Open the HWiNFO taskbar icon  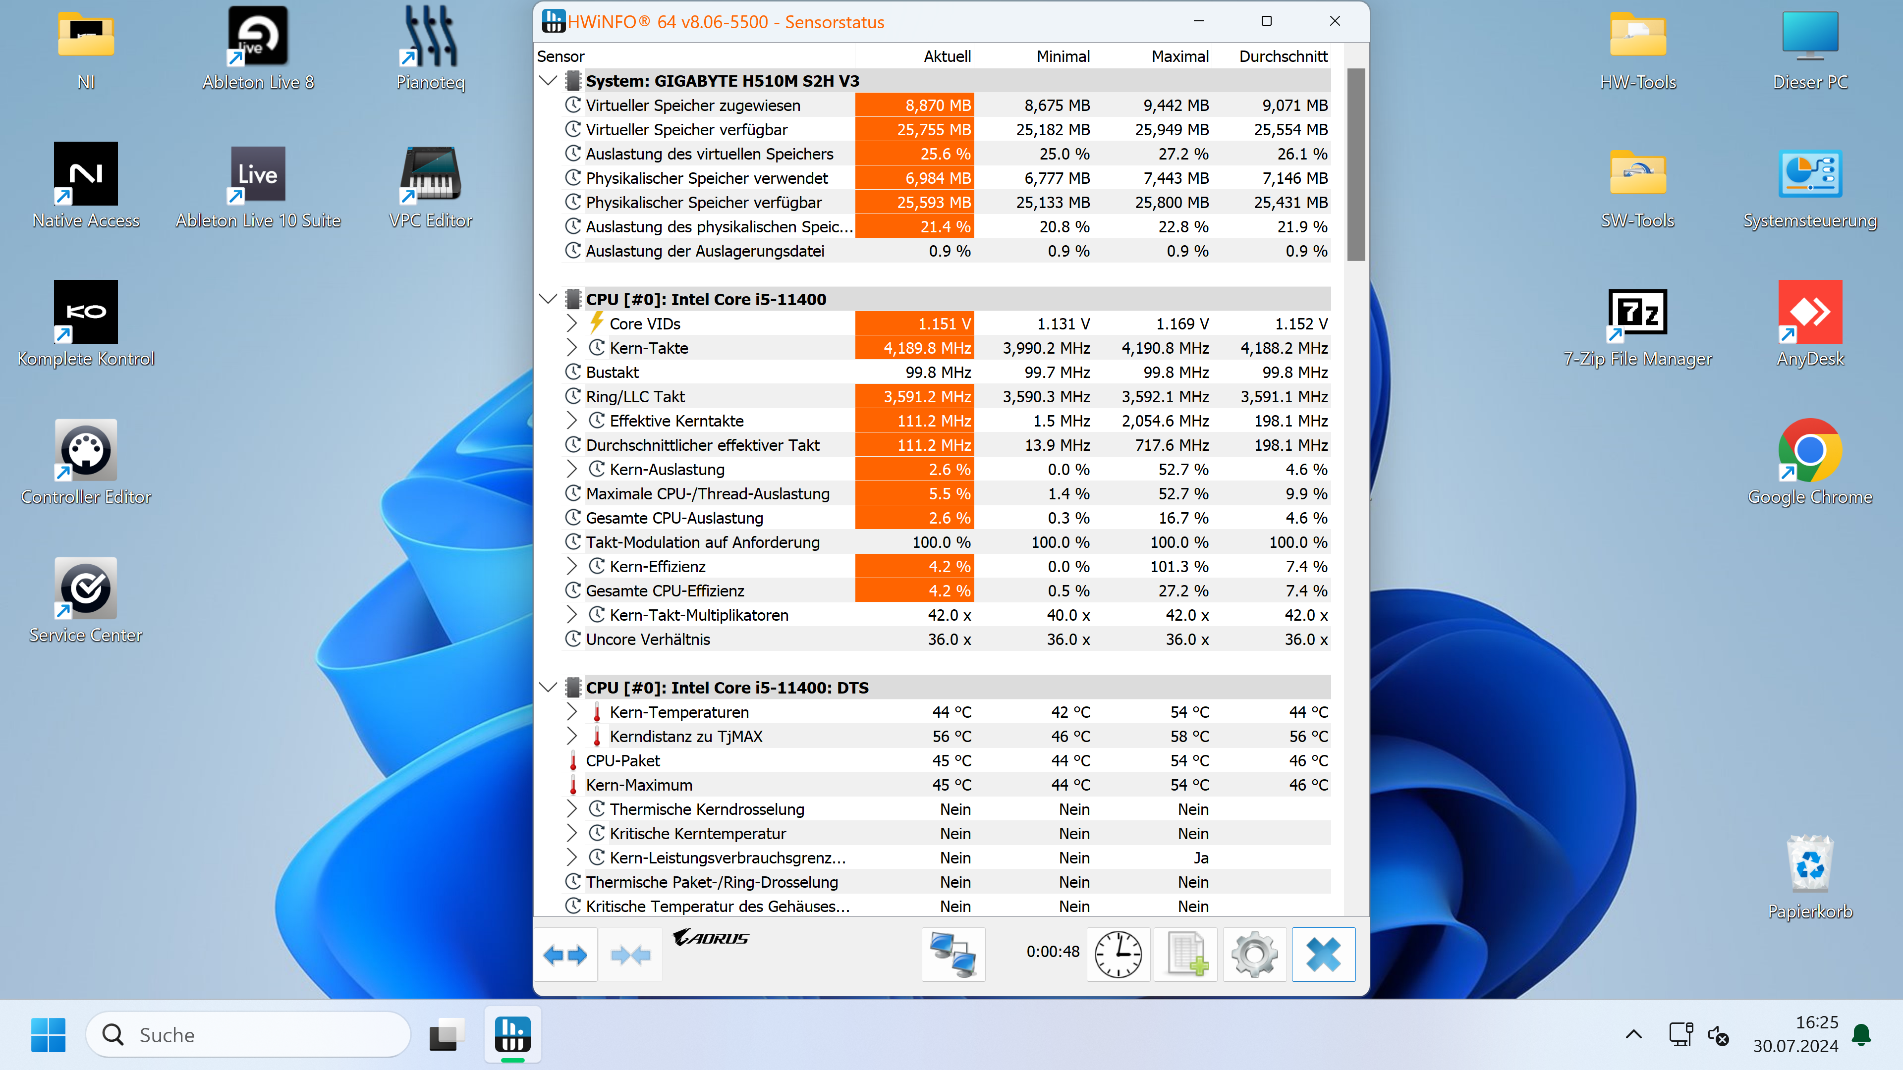click(513, 1034)
